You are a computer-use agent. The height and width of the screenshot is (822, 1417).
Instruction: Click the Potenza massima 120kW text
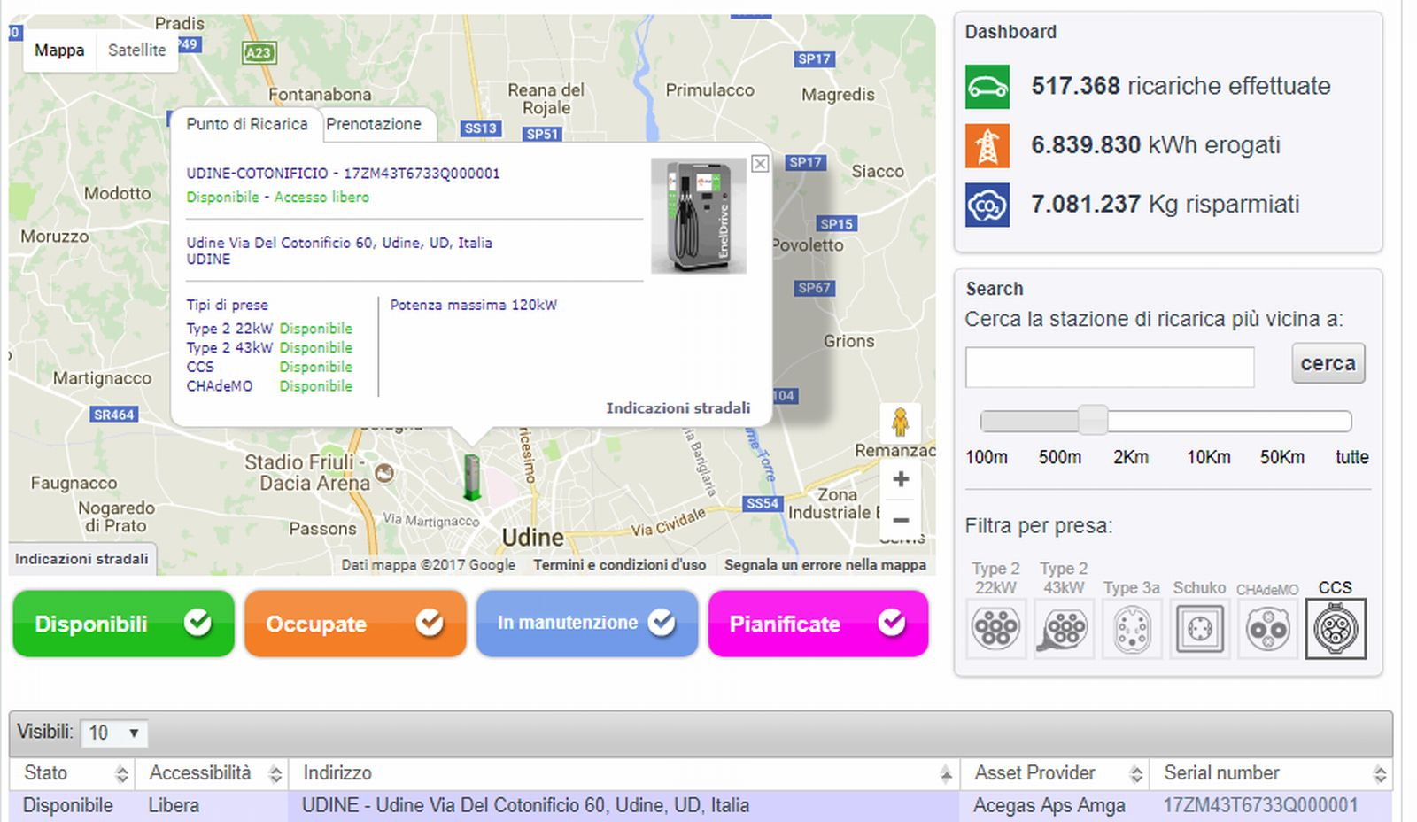(x=474, y=306)
